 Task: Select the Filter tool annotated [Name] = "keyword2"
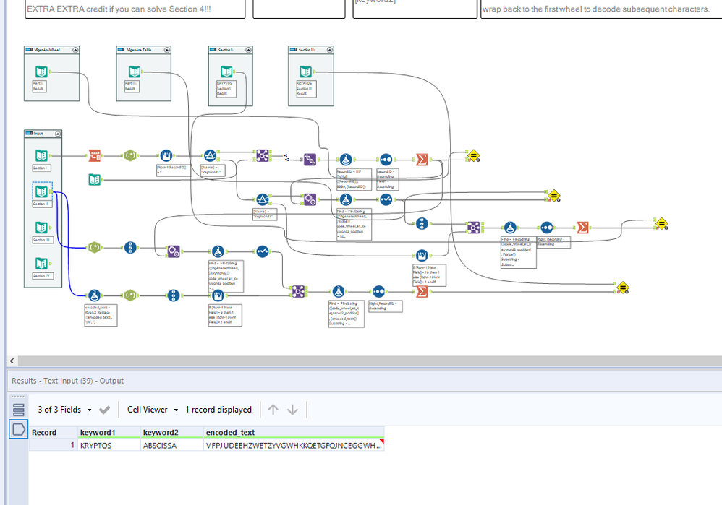pyautogui.click(x=262, y=199)
